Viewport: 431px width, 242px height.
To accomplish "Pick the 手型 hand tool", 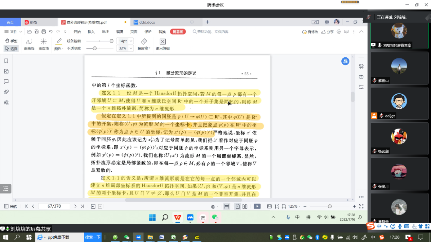I will click(11, 41).
